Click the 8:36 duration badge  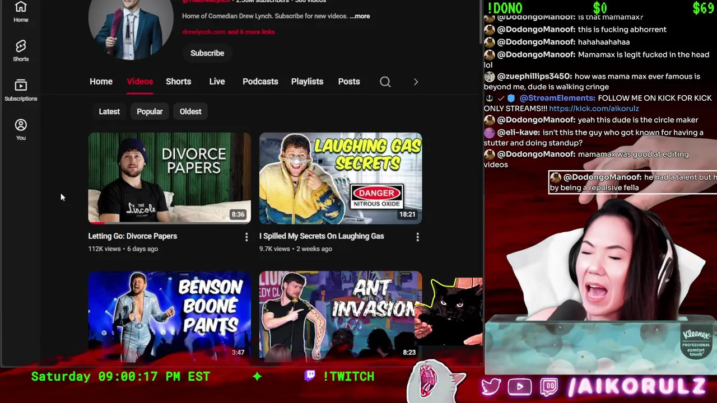(x=238, y=214)
